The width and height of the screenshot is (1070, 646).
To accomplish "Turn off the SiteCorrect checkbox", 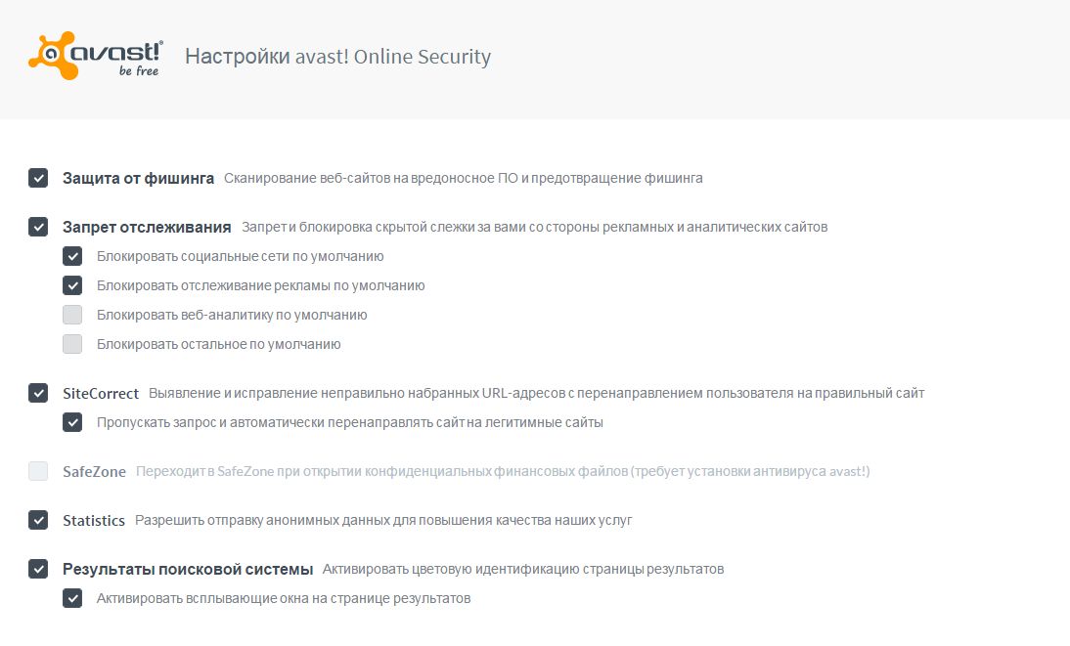I will [x=38, y=393].
